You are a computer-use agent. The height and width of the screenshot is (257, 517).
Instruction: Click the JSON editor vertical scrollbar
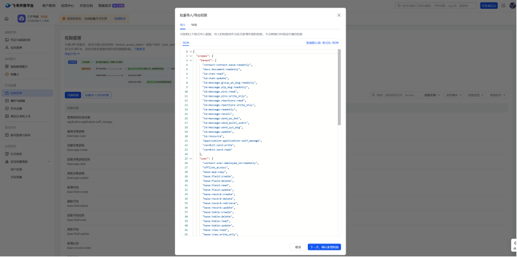[339, 87]
